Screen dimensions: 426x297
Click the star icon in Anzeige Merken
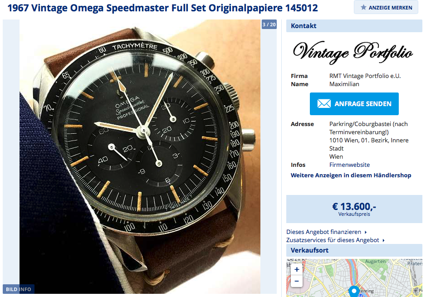point(363,7)
